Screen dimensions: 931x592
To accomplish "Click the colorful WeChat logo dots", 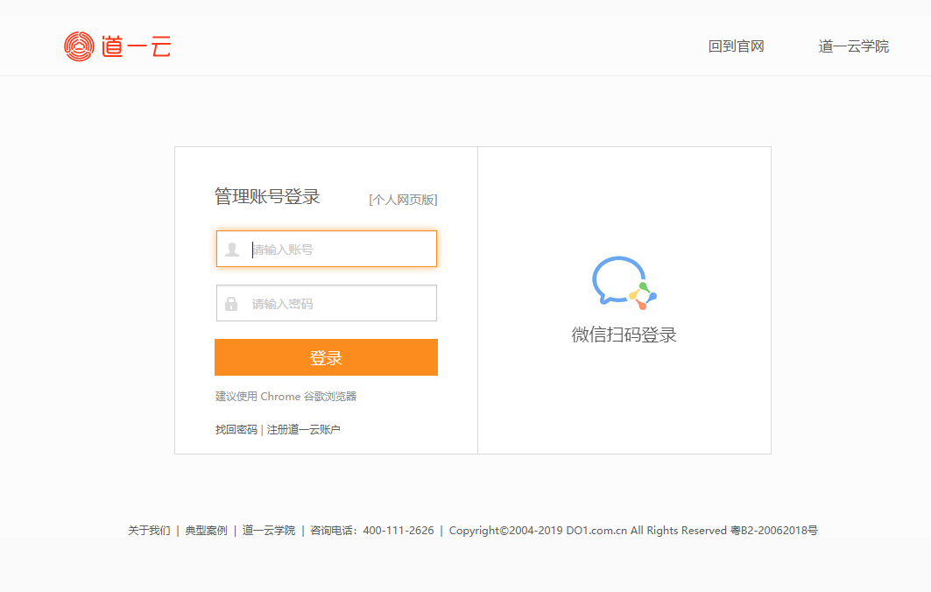I will point(642,295).
